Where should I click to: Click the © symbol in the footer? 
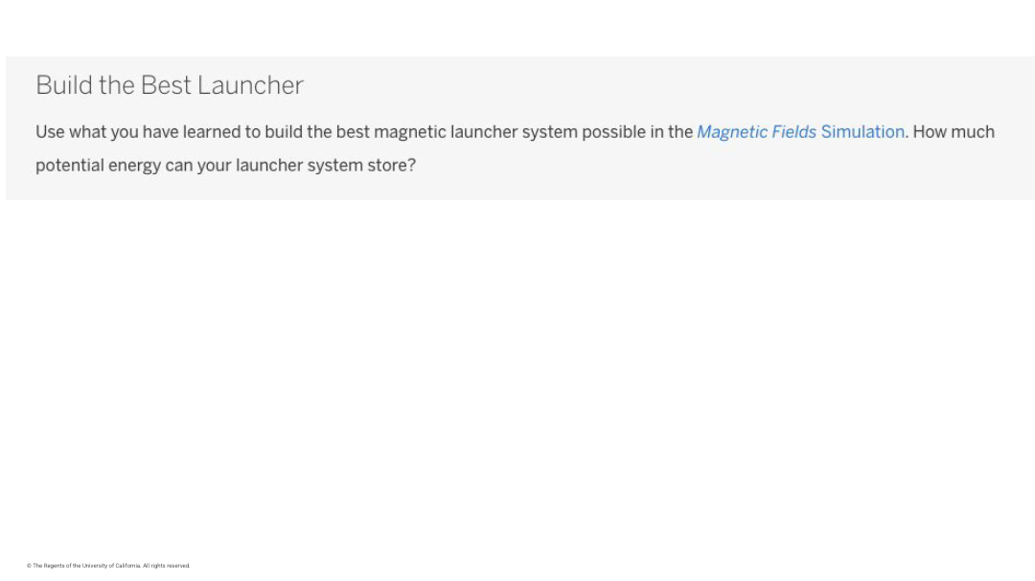point(29,566)
